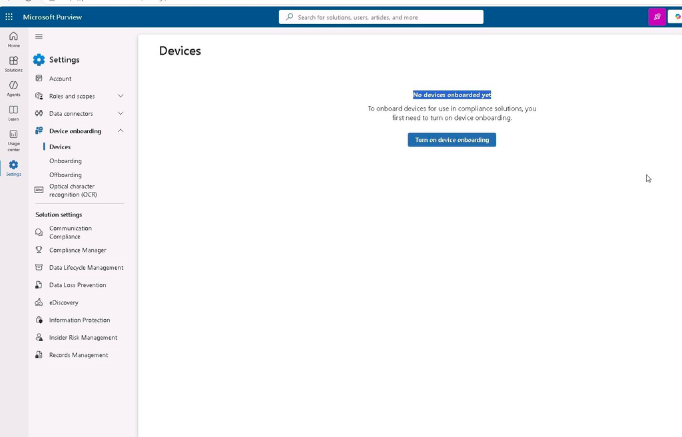682x437 pixels.
Task: Select Onboarding under Device onboarding
Action: pyautogui.click(x=65, y=161)
